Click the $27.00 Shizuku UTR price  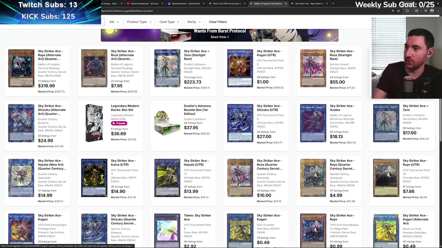click(x=264, y=137)
